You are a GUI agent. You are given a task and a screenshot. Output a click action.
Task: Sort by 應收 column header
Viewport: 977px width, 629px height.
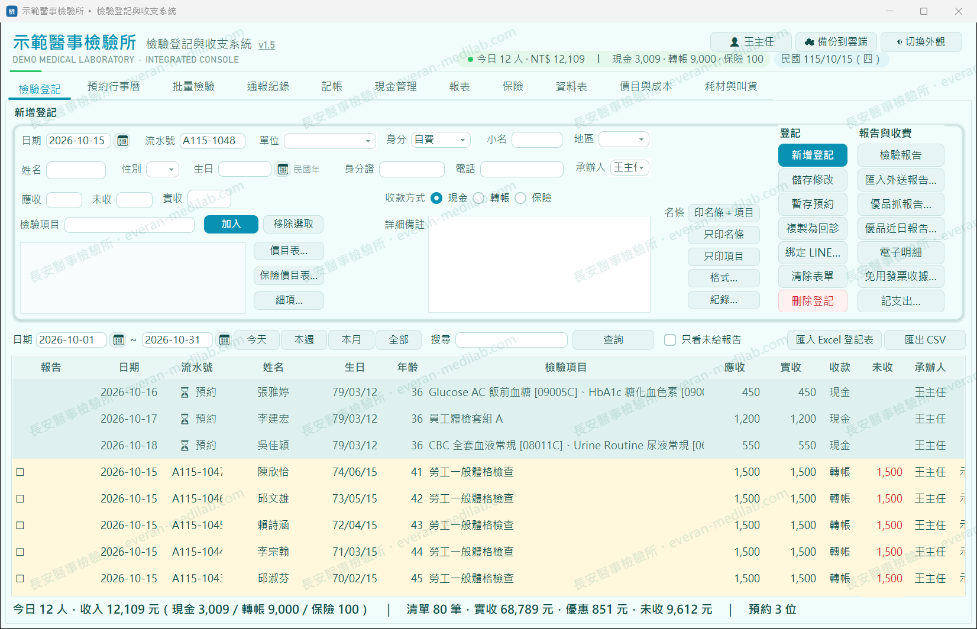tap(735, 368)
